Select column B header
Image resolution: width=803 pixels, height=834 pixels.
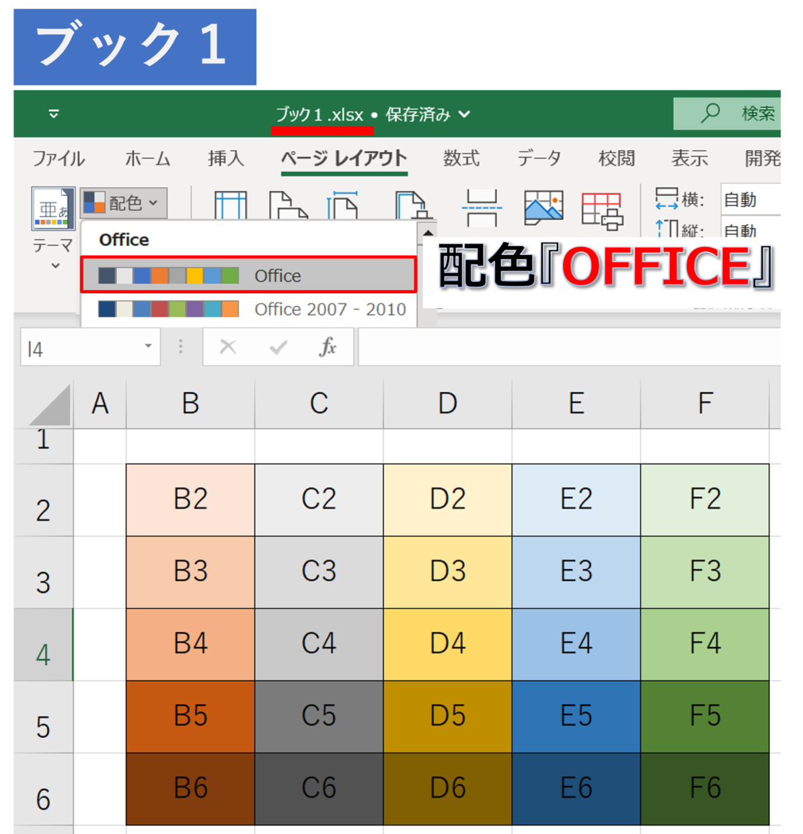point(190,404)
